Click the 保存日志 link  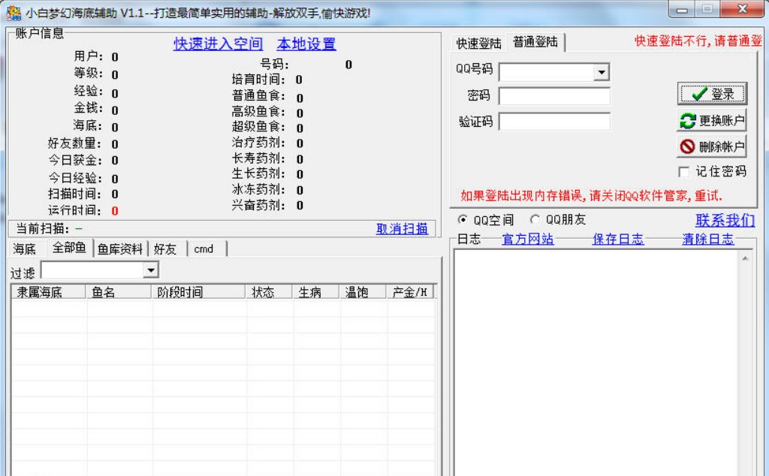tap(618, 240)
